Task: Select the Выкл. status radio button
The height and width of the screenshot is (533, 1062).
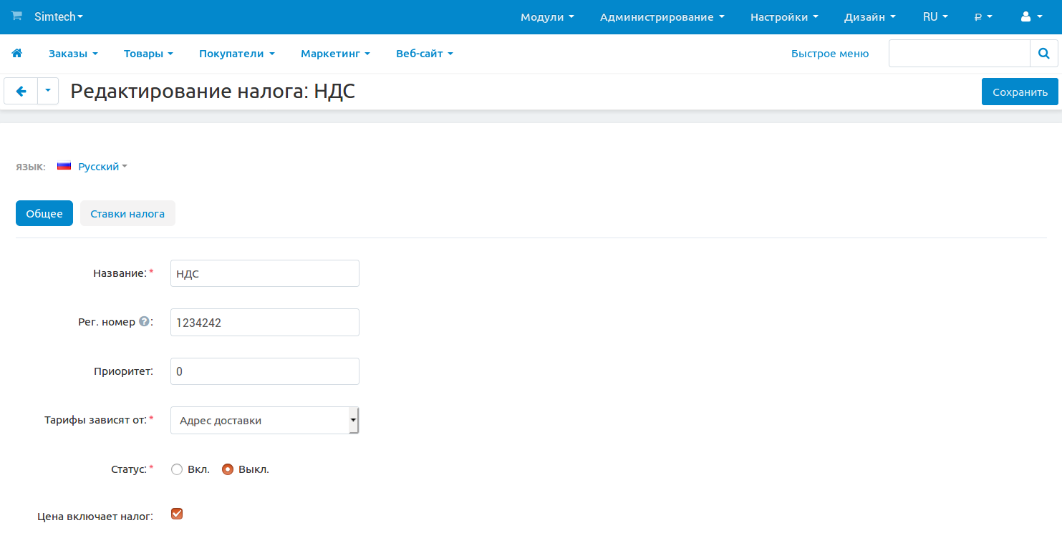Action: point(228,470)
